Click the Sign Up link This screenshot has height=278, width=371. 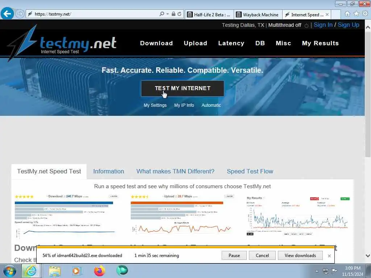348,25
